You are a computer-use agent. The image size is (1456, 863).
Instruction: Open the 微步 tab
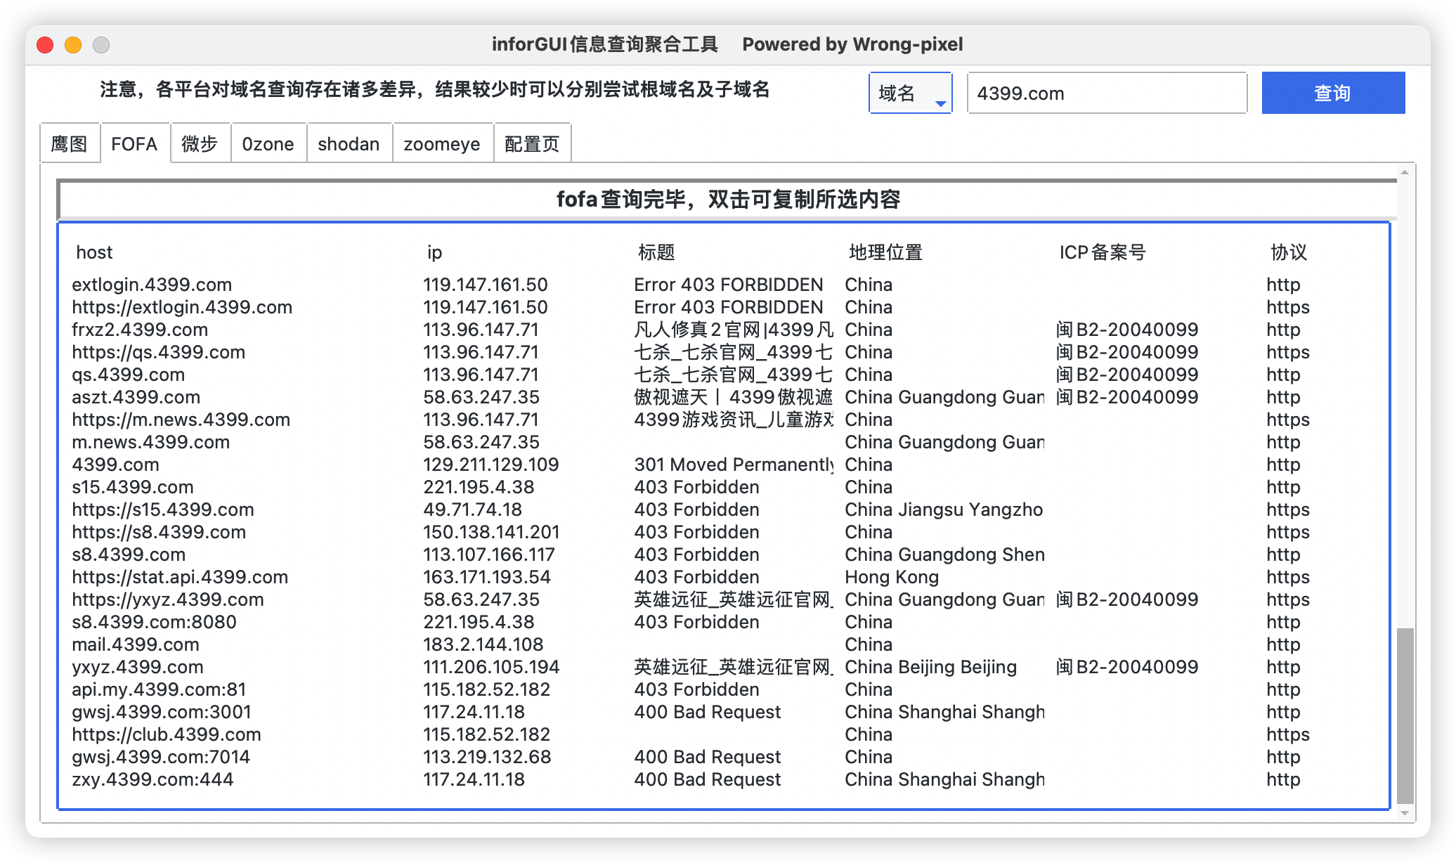pyautogui.click(x=200, y=144)
